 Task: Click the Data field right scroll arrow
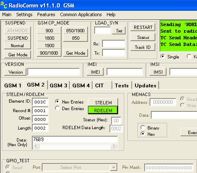tap(114, 146)
